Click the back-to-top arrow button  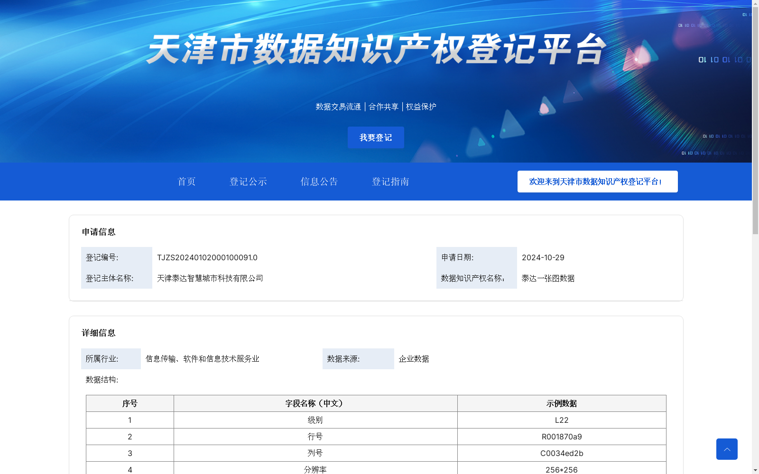(x=727, y=449)
